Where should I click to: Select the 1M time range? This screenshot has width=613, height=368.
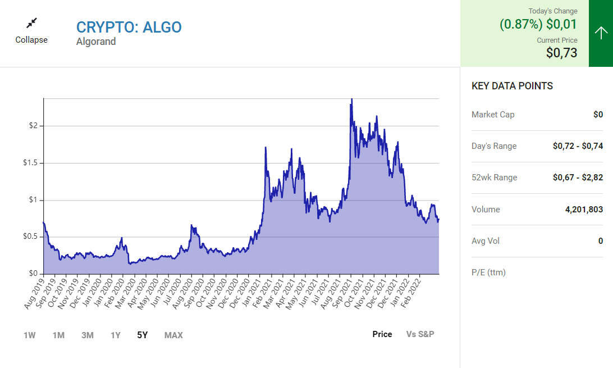(58, 335)
